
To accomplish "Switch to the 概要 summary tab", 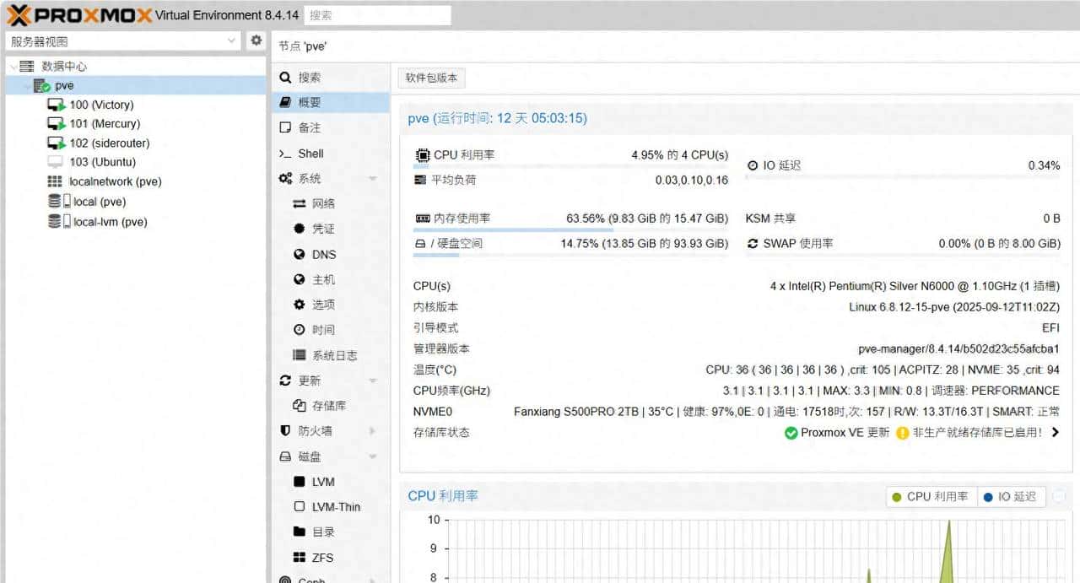I will point(309,102).
